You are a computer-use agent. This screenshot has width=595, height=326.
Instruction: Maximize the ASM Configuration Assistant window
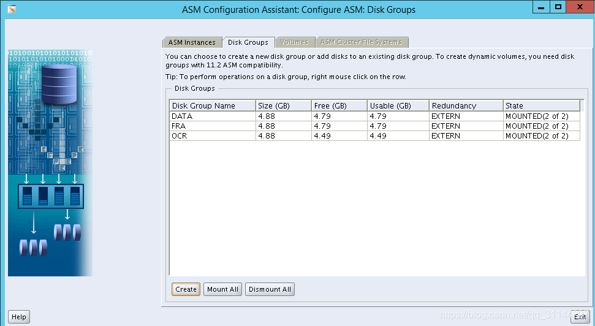(x=558, y=7)
